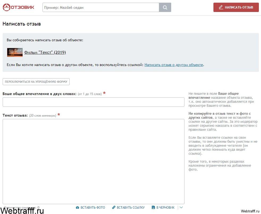Screen dimensions: 261x214
Task: Click the Отзовик logo
Action: 19,7
